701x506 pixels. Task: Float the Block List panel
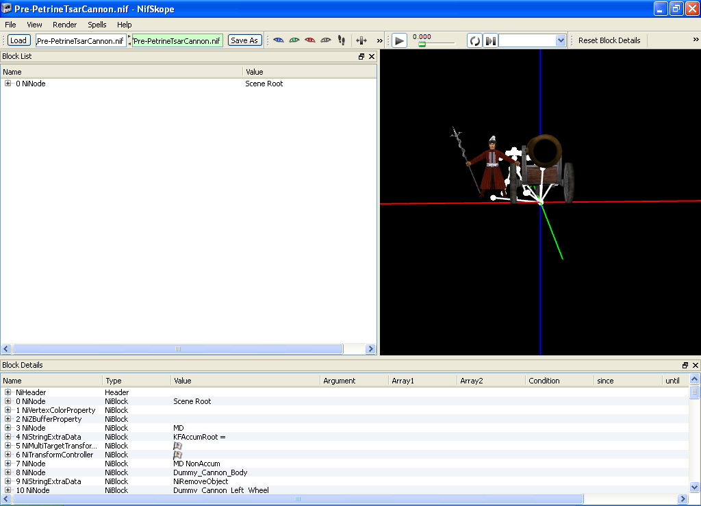361,56
